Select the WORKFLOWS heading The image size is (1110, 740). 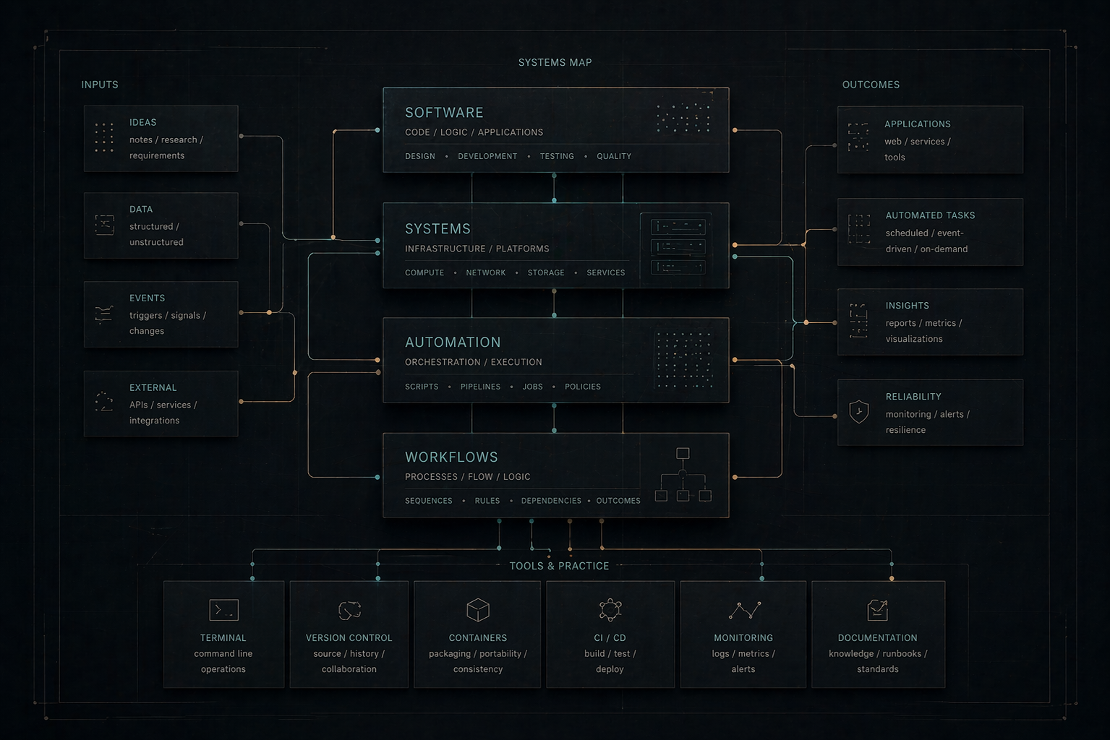tap(451, 457)
